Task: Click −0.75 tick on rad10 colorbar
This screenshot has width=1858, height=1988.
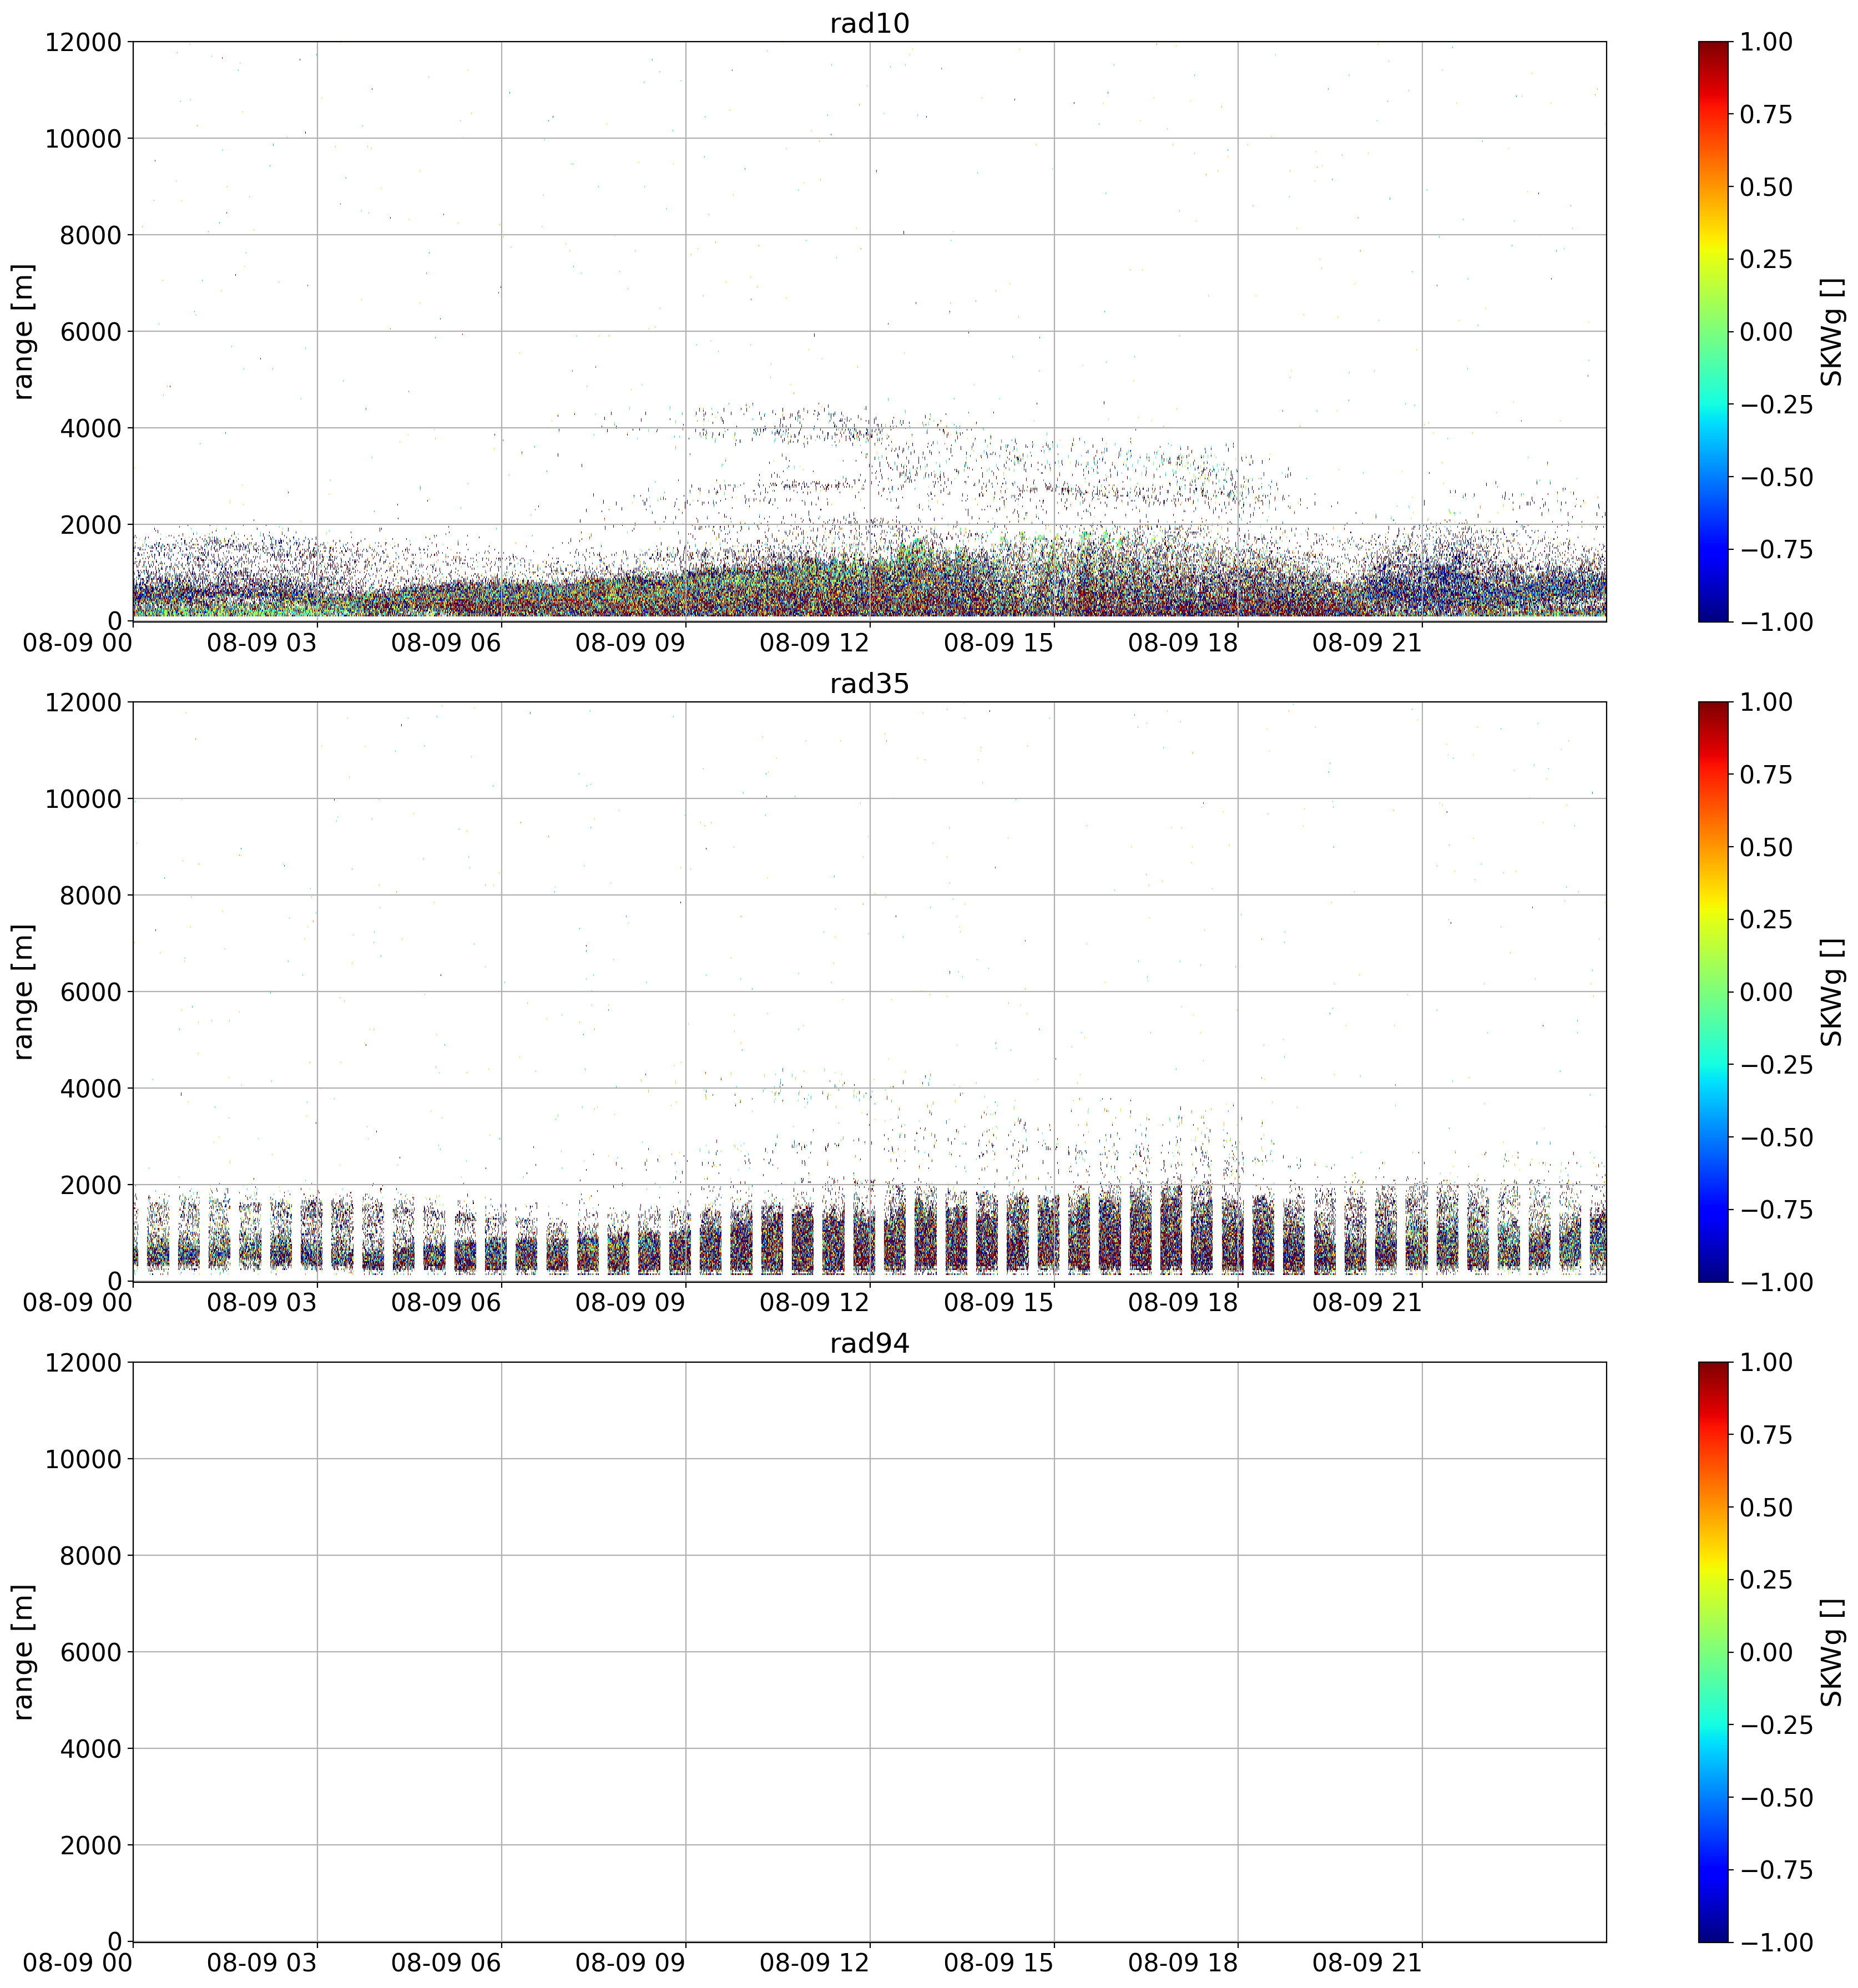Action: click(1776, 549)
